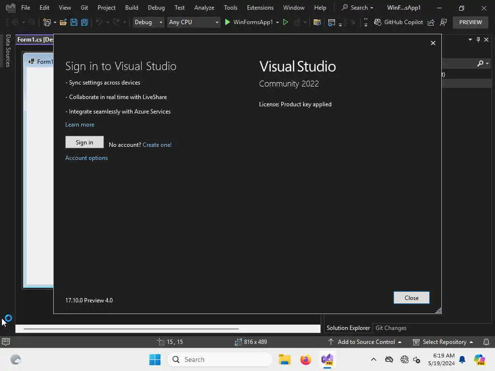Expand the WinFormsApp1 startup dropdown arrow
The height and width of the screenshot is (371, 495).
pyautogui.click(x=277, y=22)
